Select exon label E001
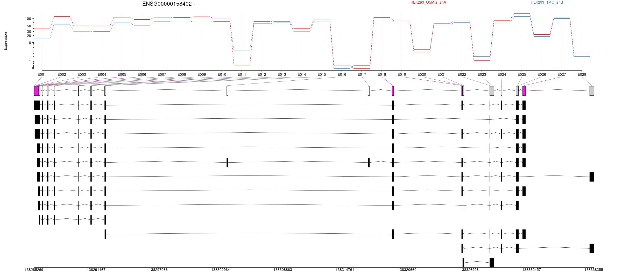The height and width of the screenshot is (274, 622). [x=42, y=74]
